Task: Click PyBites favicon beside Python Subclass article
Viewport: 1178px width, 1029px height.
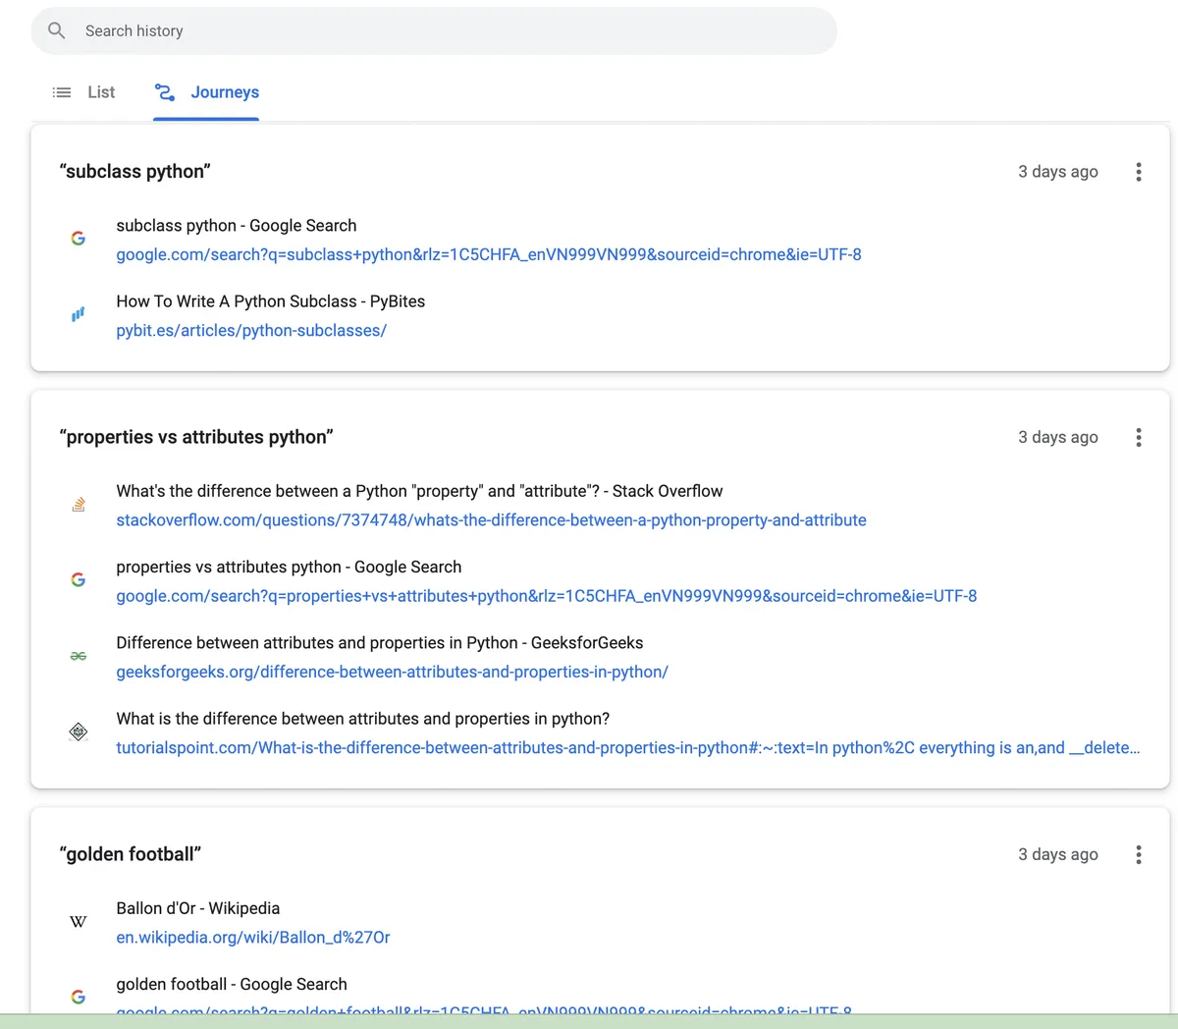Action: click(79, 314)
